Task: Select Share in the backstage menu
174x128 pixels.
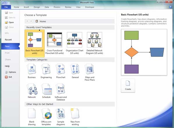Action: [8, 59]
